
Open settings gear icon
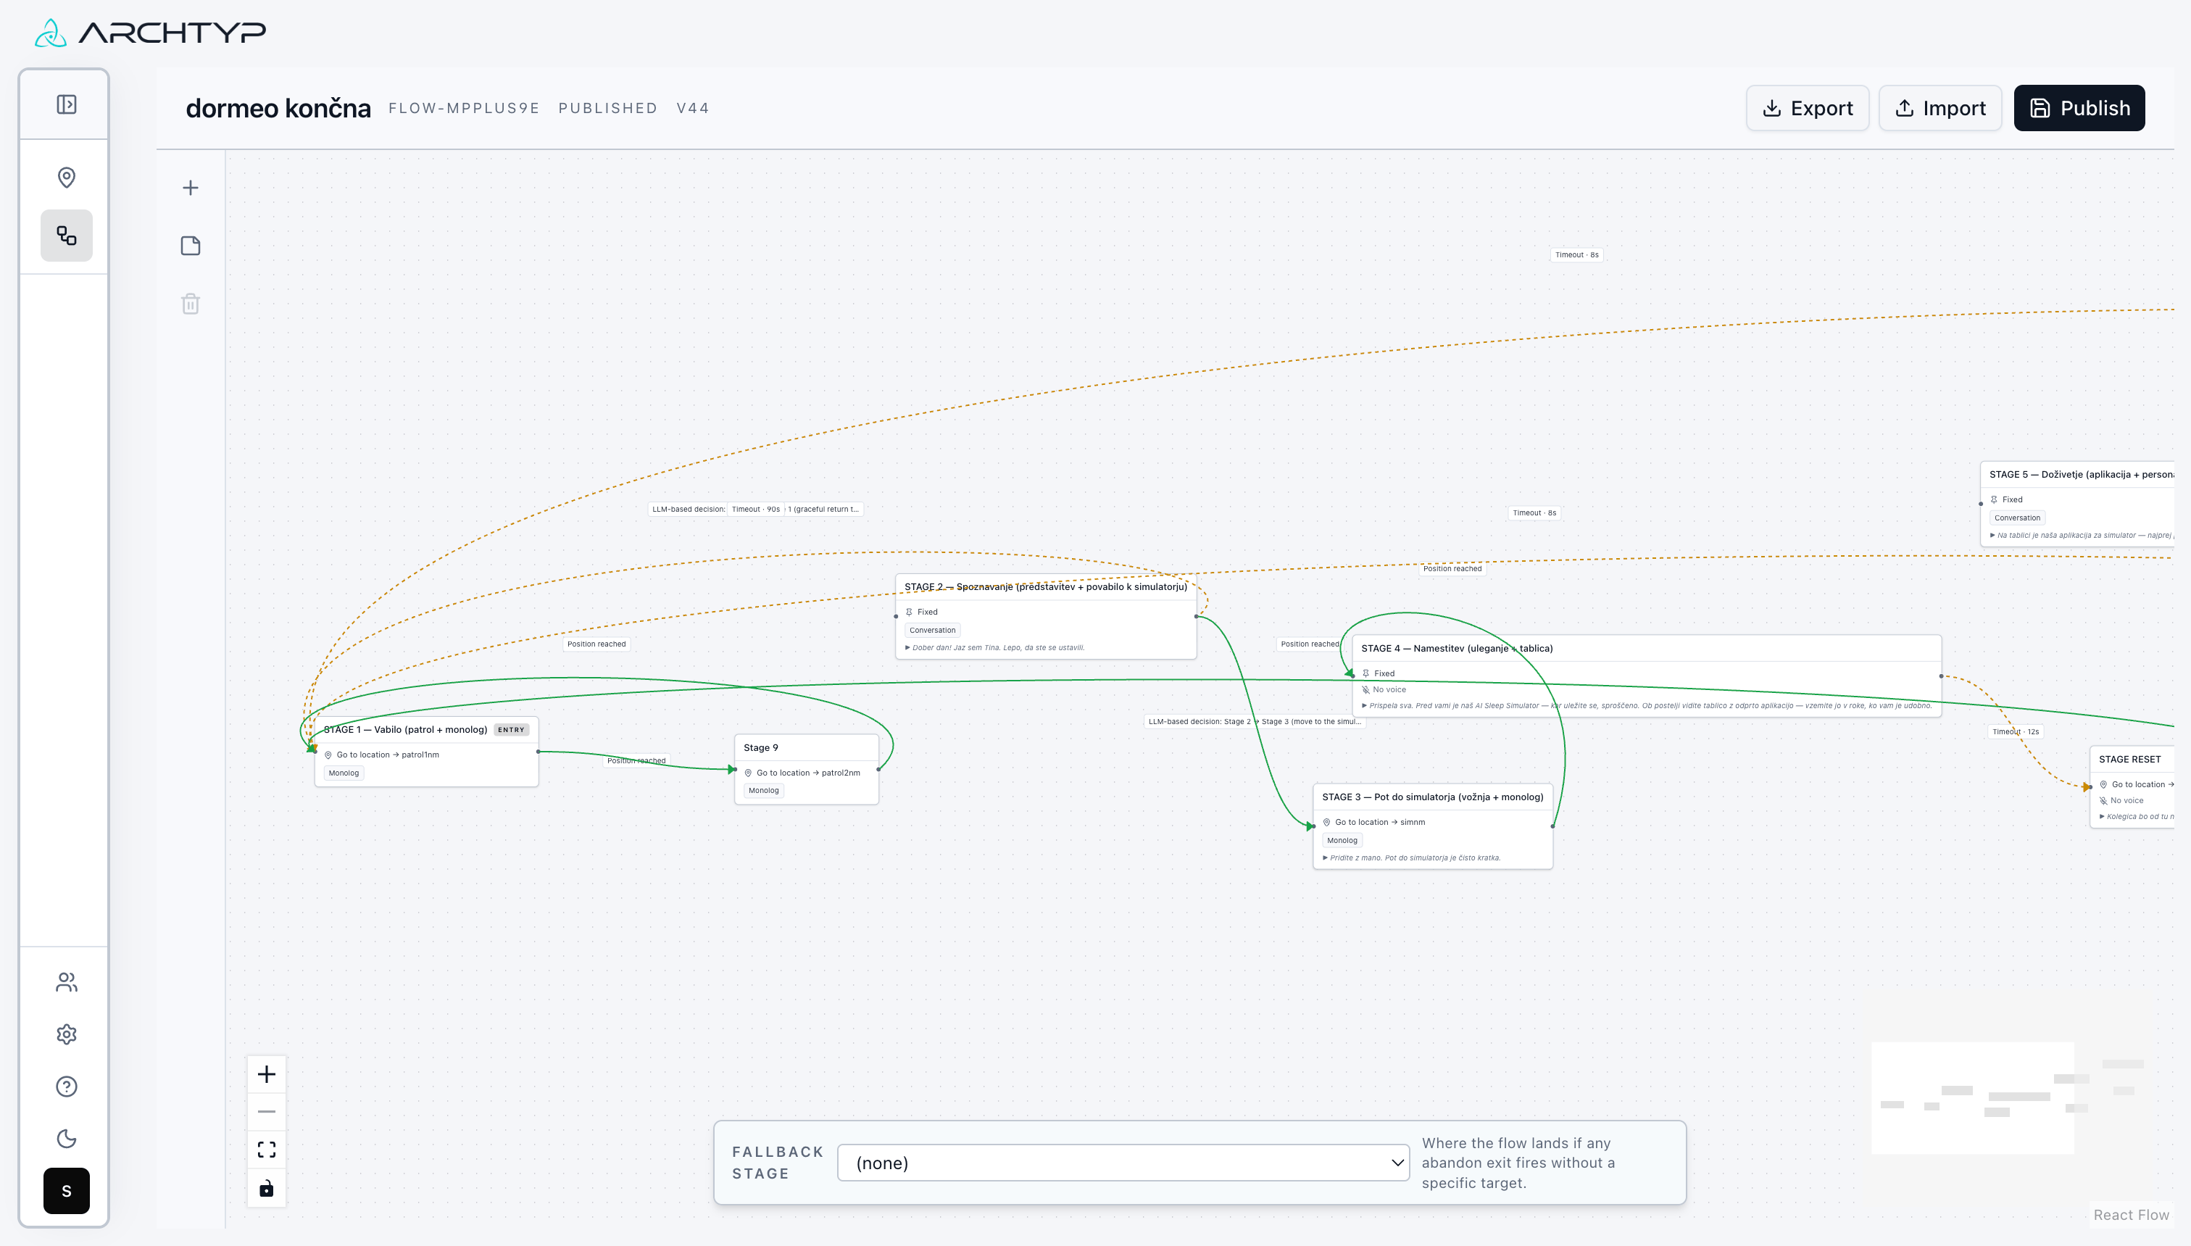point(66,1034)
